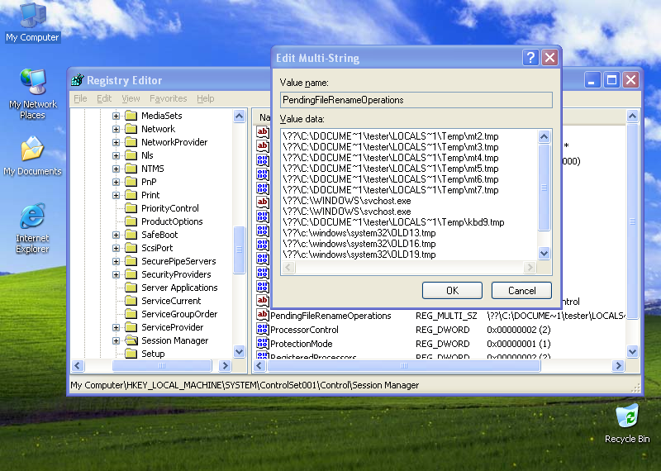Select the ServiceCurrent folder icon
The height and width of the screenshot is (471, 661).
click(131, 301)
